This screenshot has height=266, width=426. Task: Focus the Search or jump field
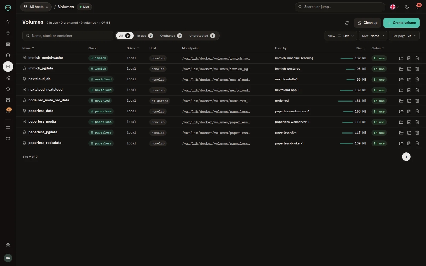pos(340,7)
